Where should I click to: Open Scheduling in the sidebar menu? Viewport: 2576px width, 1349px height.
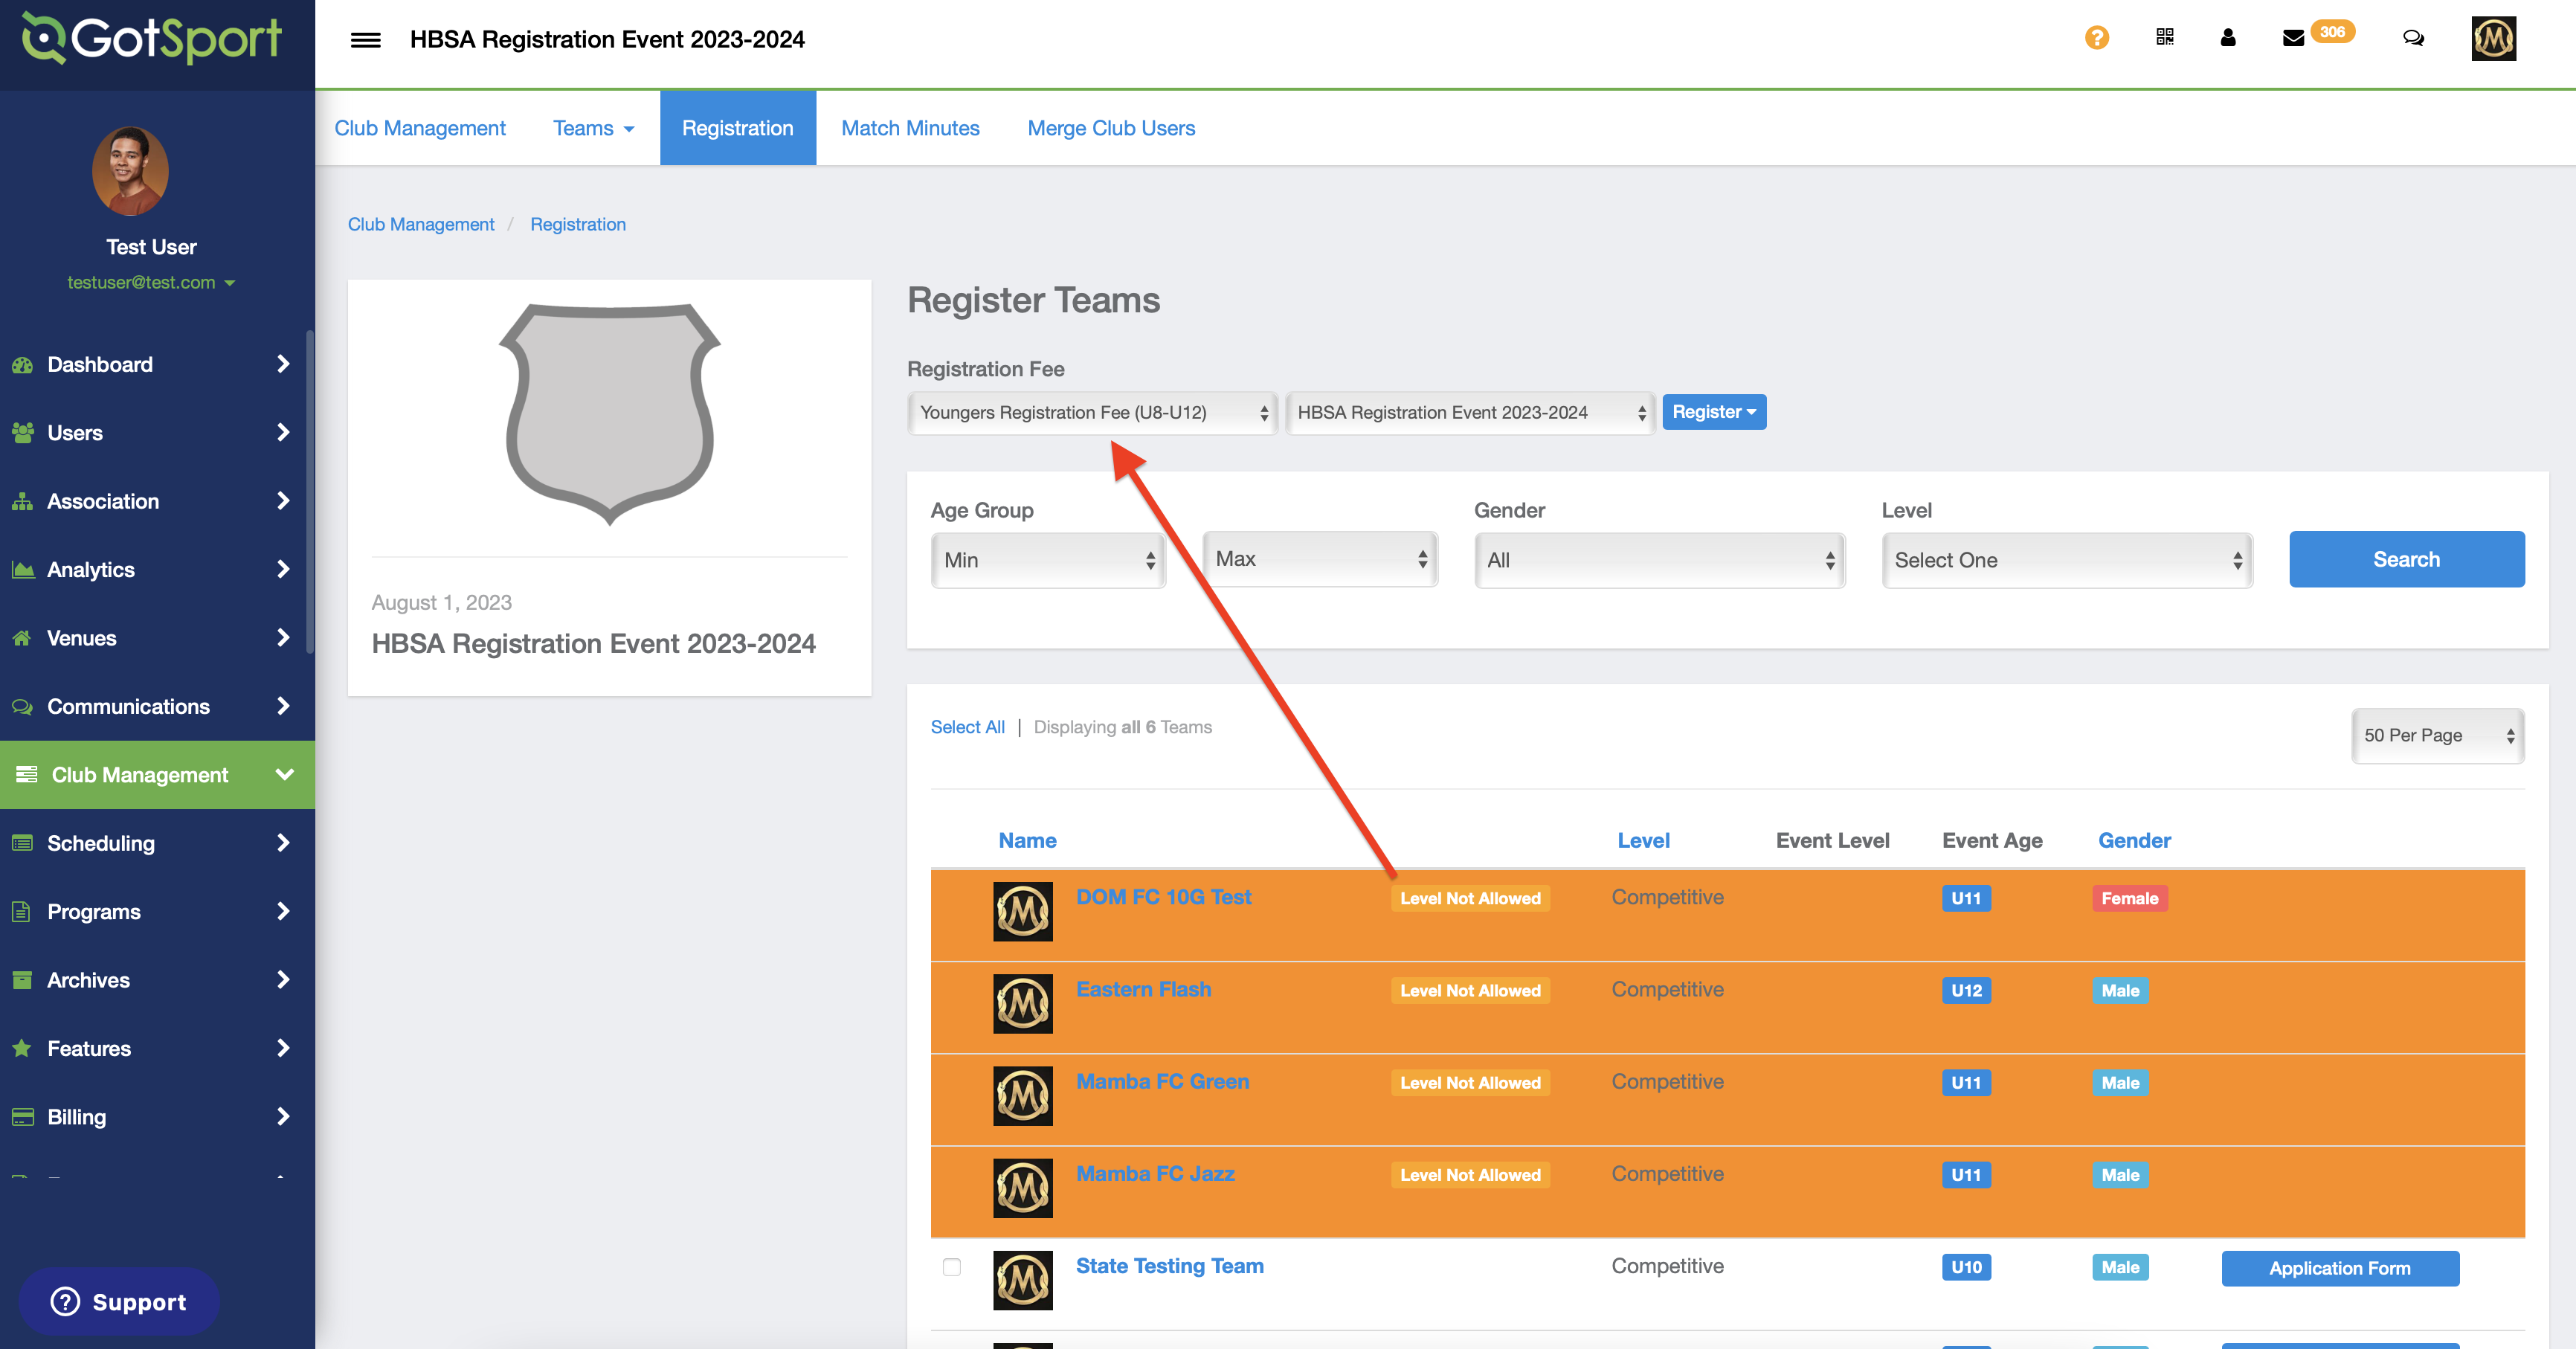coord(157,843)
